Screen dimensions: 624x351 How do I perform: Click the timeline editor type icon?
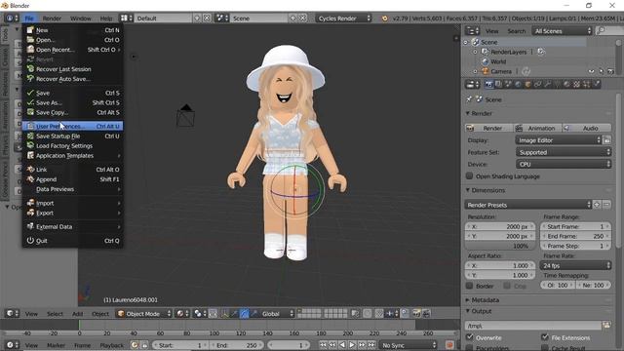pyautogui.click(x=12, y=345)
